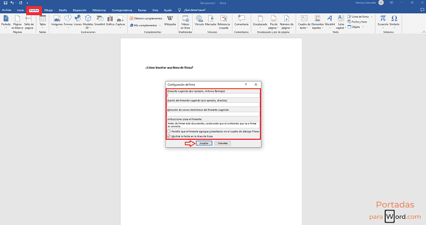Switch to the Revisar tab
This screenshot has height=225, width=426.
(x=142, y=10)
